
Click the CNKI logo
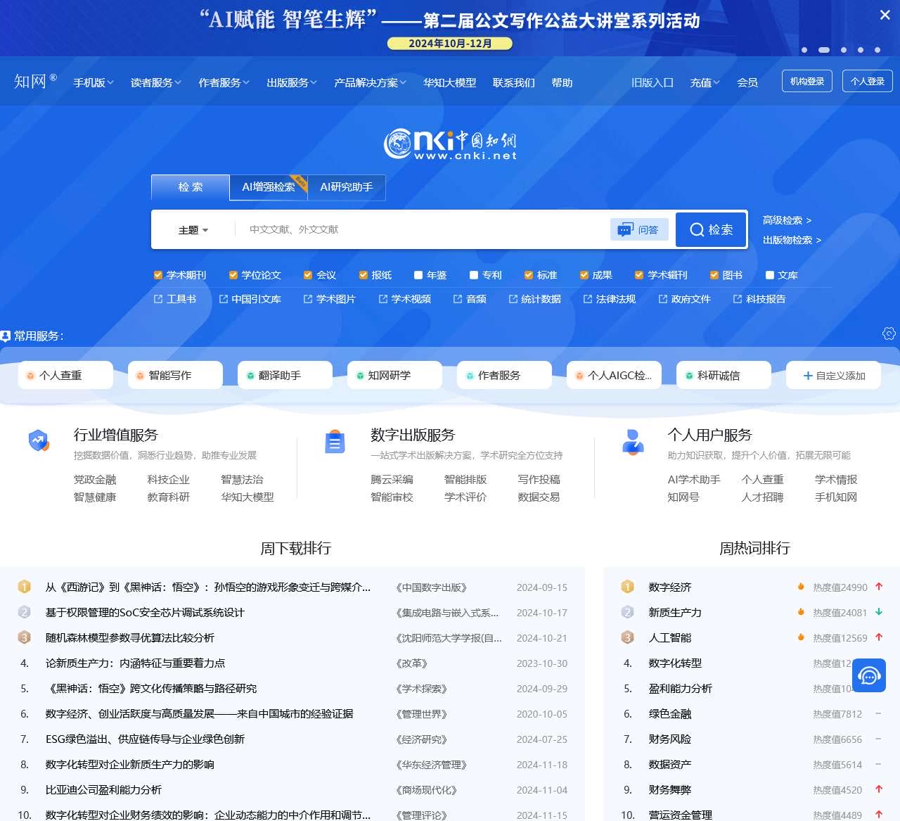pos(450,144)
